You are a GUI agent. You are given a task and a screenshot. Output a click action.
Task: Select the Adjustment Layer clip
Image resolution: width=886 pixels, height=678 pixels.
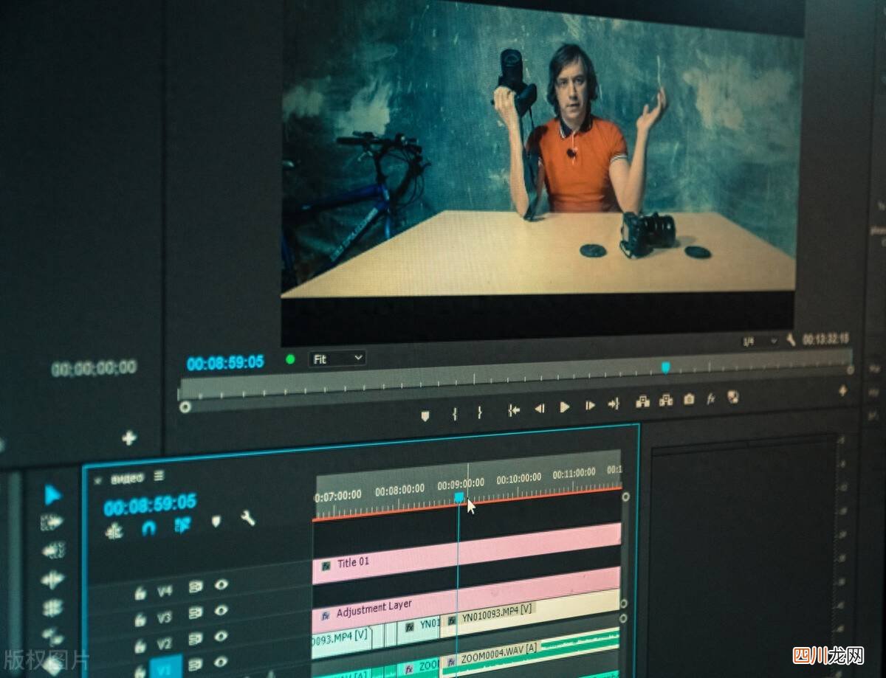pyautogui.click(x=467, y=599)
